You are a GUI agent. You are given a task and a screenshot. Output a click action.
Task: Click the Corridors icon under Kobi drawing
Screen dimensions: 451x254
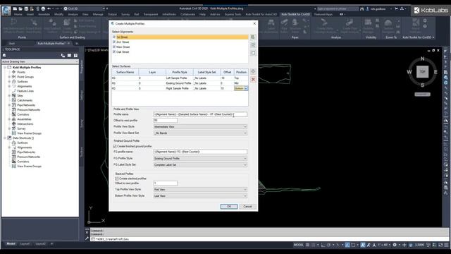pos(13,114)
